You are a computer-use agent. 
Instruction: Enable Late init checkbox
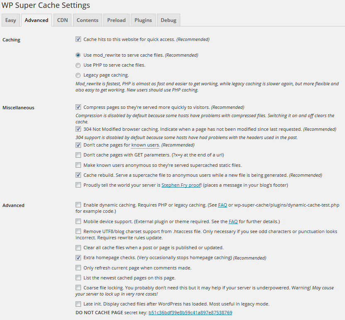click(78, 304)
